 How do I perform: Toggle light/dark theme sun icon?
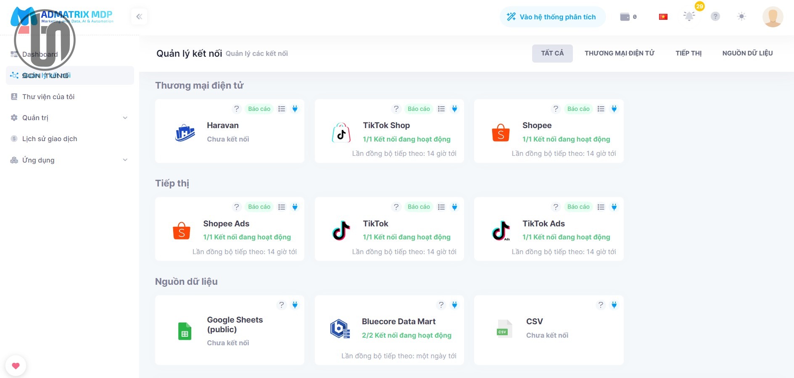(x=741, y=16)
